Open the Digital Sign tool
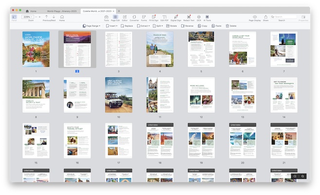 (x=176, y=17)
